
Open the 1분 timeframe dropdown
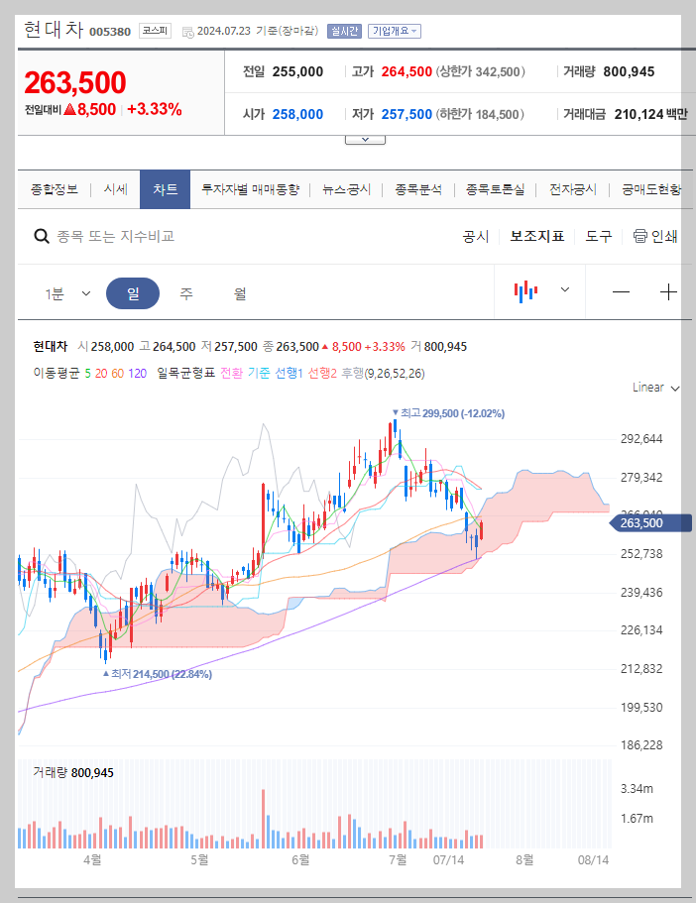coord(66,291)
